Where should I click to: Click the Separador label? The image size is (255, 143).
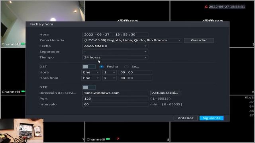tap(49, 52)
